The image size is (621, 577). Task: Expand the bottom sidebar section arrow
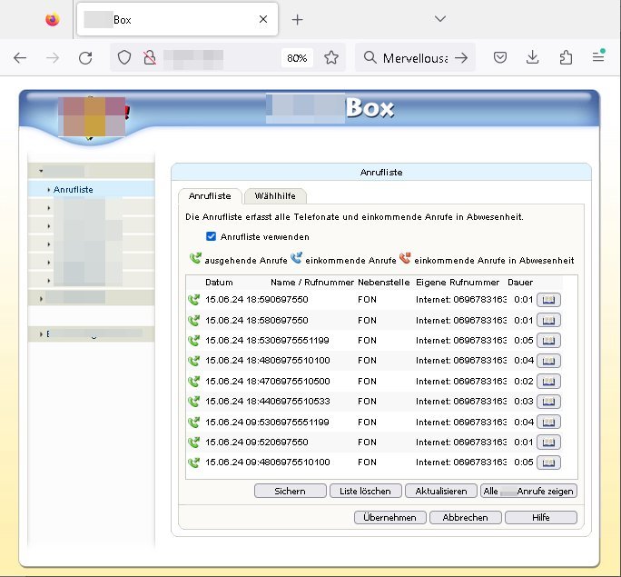click(41, 334)
